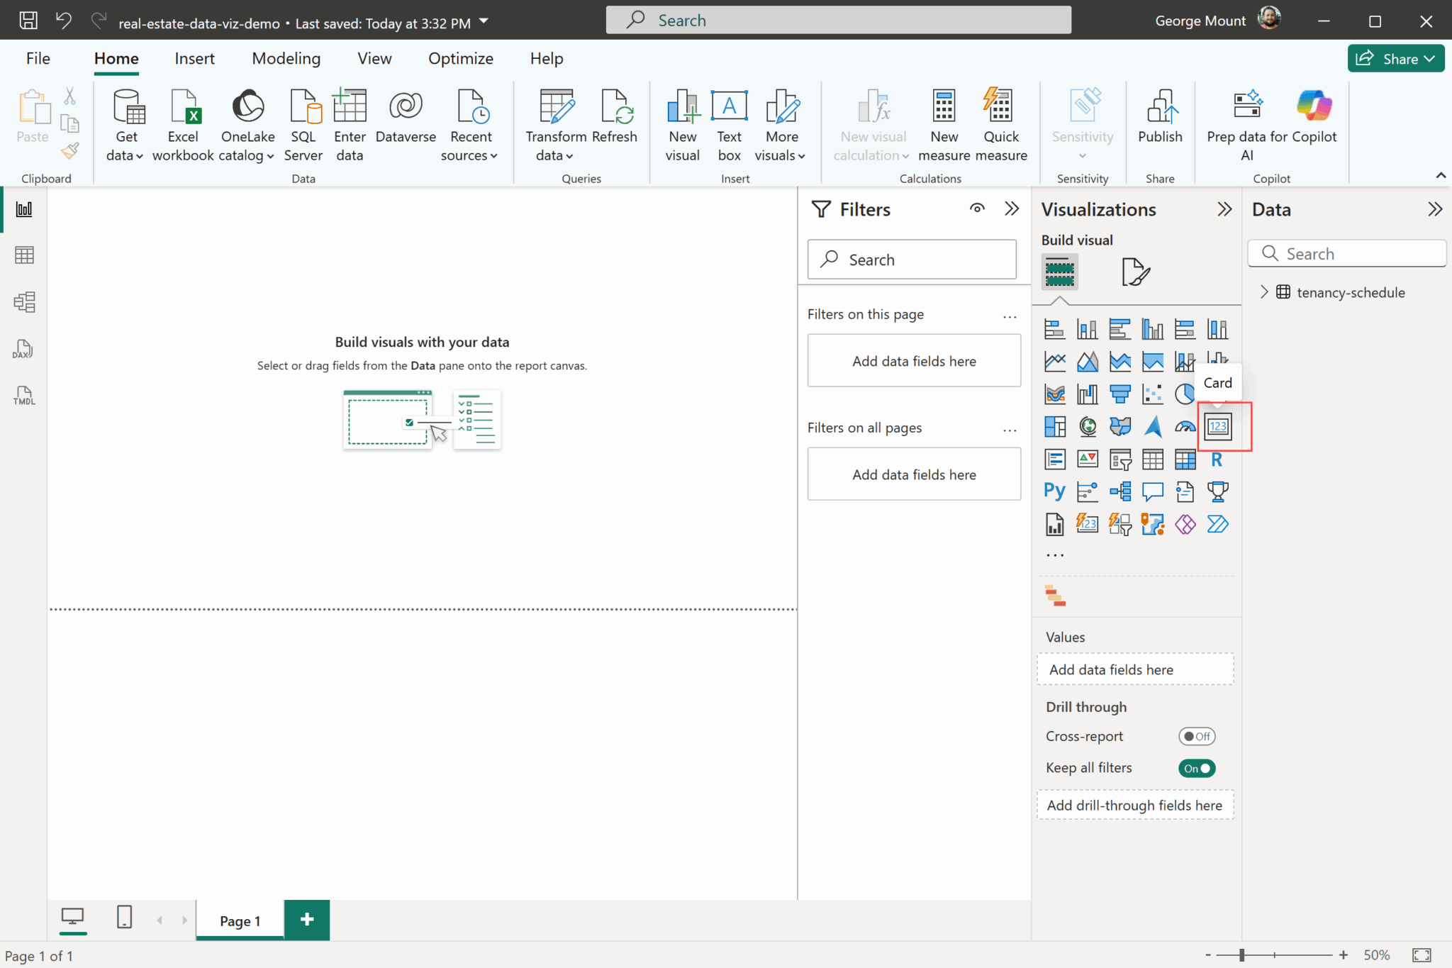Expand the tenancy-schedule table
The image size is (1452, 968).
click(x=1263, y=292)
